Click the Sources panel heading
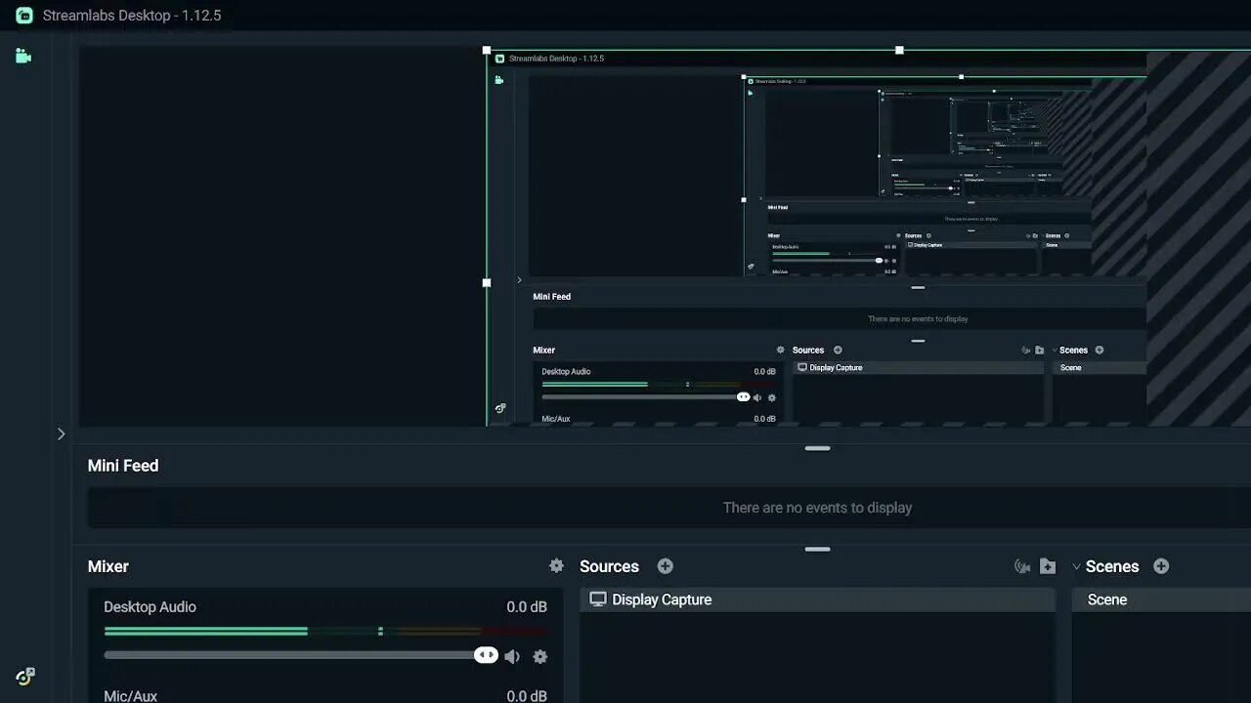The width and height of the screenshot is (1251, 703). (609, 566)
